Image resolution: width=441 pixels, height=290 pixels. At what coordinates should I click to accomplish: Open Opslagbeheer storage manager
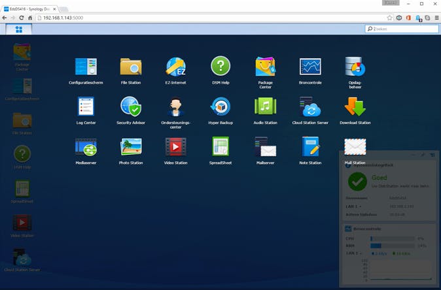355,67
